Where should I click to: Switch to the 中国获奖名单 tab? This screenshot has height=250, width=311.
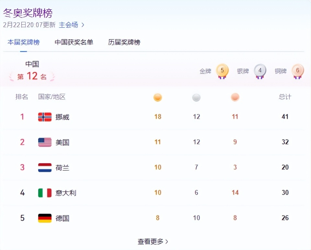(74, 42)
